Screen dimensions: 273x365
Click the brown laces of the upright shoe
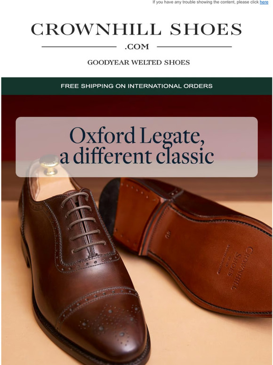click(84, 223)
